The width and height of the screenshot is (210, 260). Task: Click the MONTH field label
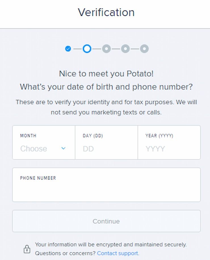pyautogui.click(x=28, y=136)
